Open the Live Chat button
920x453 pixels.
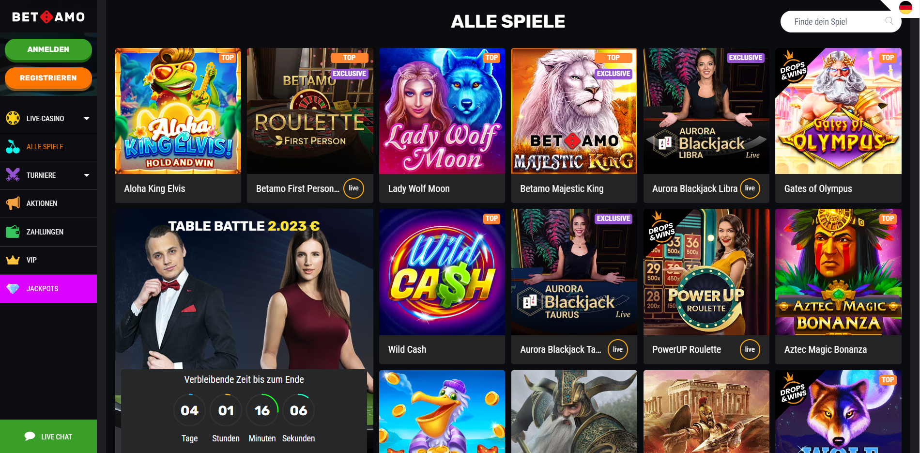point(48,437)
